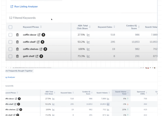Open the partially visible Analyzer link in lower screenshot
The image size is (166, 116).
click(10, 77)
